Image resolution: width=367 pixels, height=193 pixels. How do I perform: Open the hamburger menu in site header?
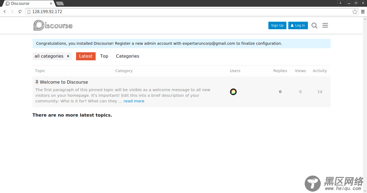click(x=325, y=25)
